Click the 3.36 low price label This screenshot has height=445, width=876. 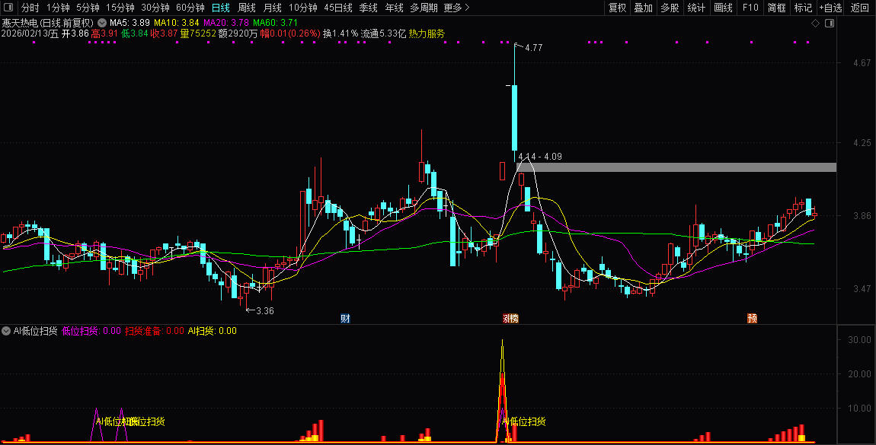265,310
